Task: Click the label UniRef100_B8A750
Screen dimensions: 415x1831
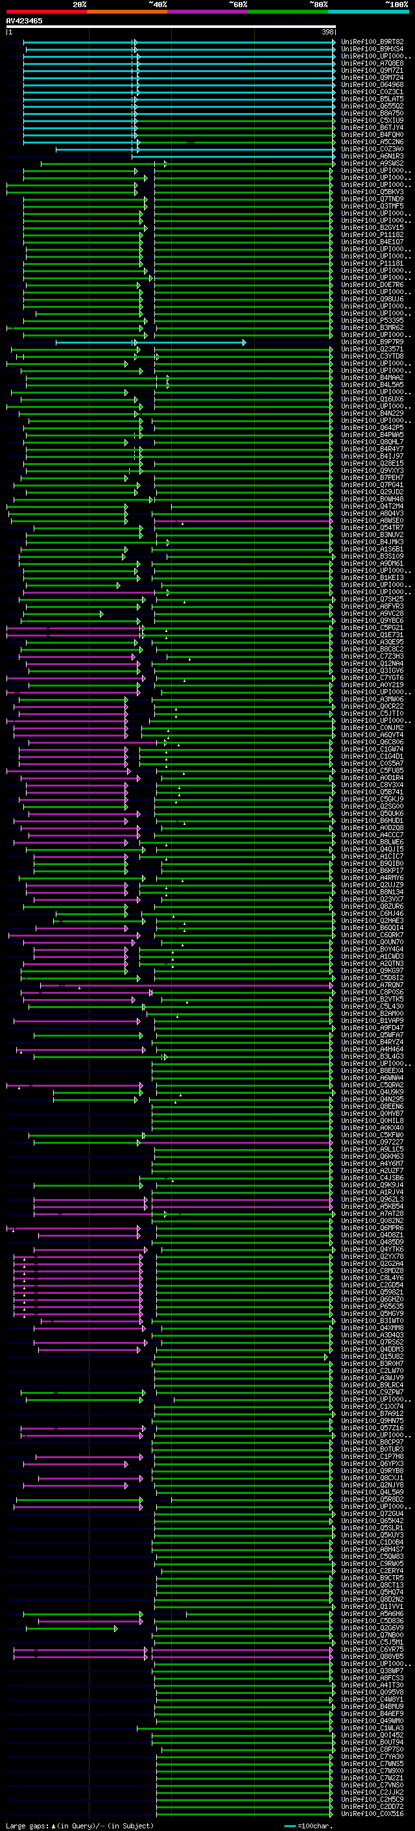Action: pos(372,113)
